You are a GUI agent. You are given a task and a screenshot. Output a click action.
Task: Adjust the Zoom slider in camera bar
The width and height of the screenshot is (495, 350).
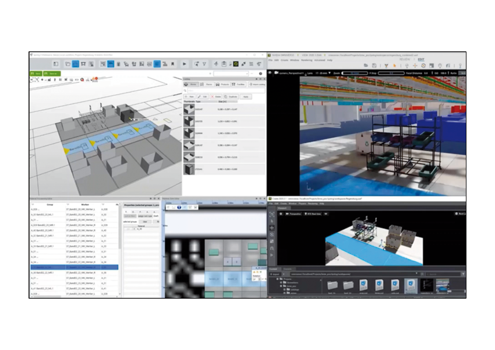tap(355, 73)
